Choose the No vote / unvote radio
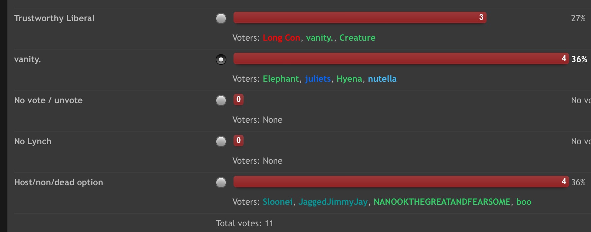 (x=221, y=101)
